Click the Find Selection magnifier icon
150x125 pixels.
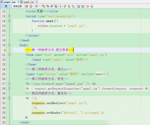pyautogui.click(x=43, y=6)
